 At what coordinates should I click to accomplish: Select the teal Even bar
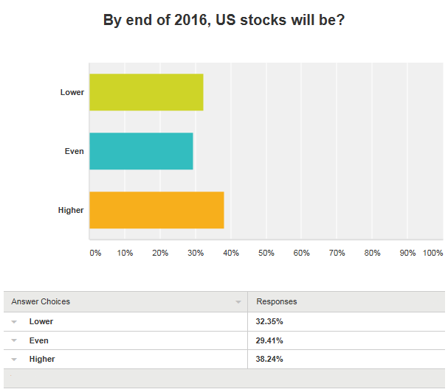pyautogui.click(x=141, y=151)
